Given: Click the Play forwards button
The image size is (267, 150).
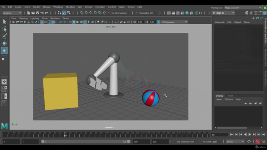Looking at the screenshot, I should 249,135.
